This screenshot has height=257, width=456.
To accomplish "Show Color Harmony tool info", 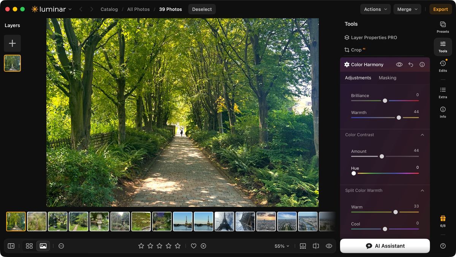I will [422, 65].
